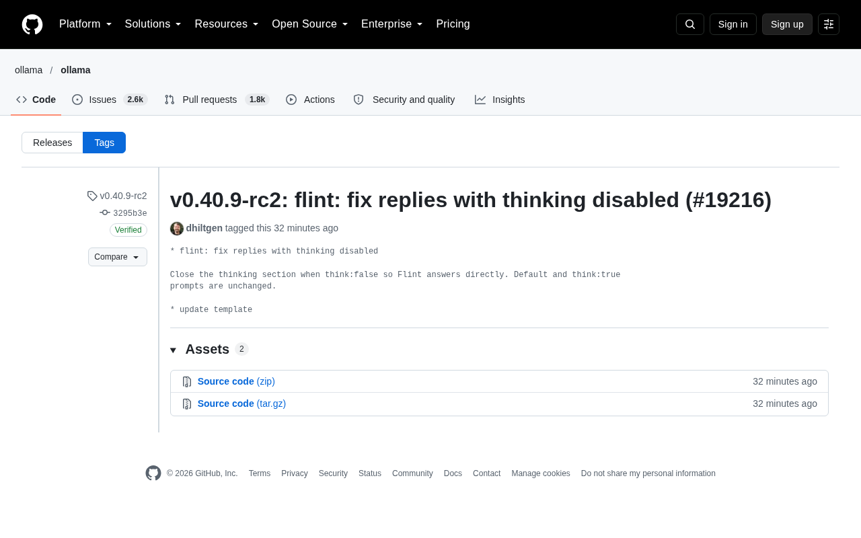Click dhiltgen's avatar image

tap(177, 229)
